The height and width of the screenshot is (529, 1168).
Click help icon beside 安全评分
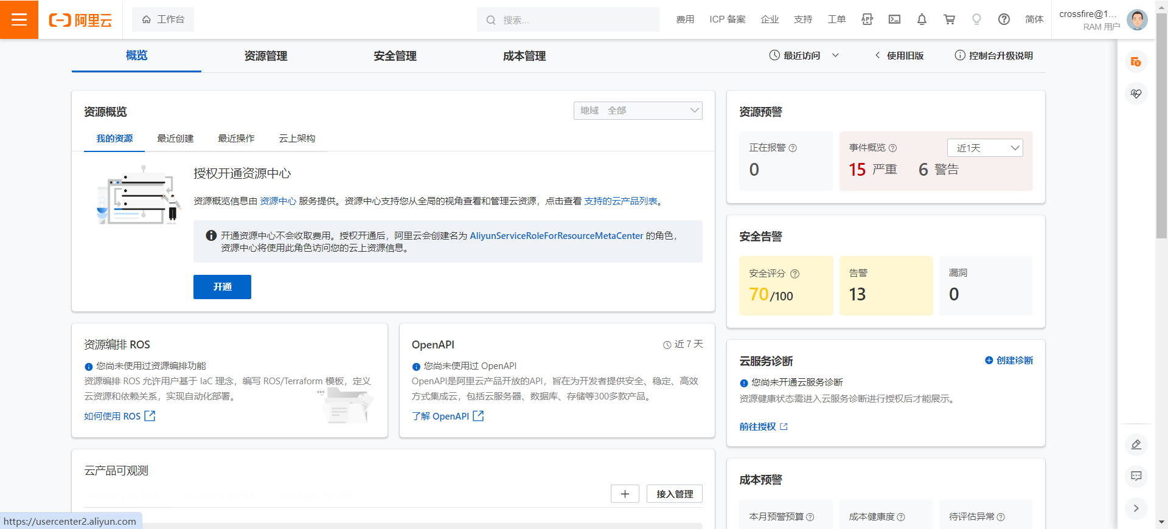794,274
